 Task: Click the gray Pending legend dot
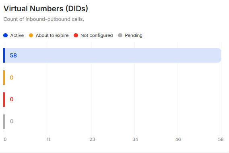pos(120,35)
